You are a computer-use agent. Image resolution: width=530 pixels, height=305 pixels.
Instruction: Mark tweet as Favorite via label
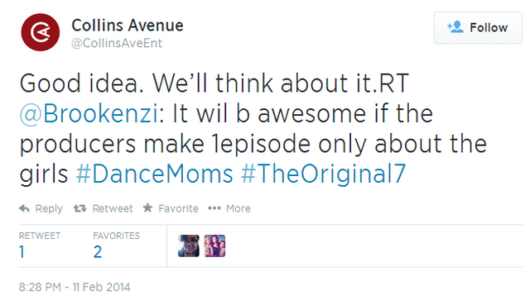179,208
